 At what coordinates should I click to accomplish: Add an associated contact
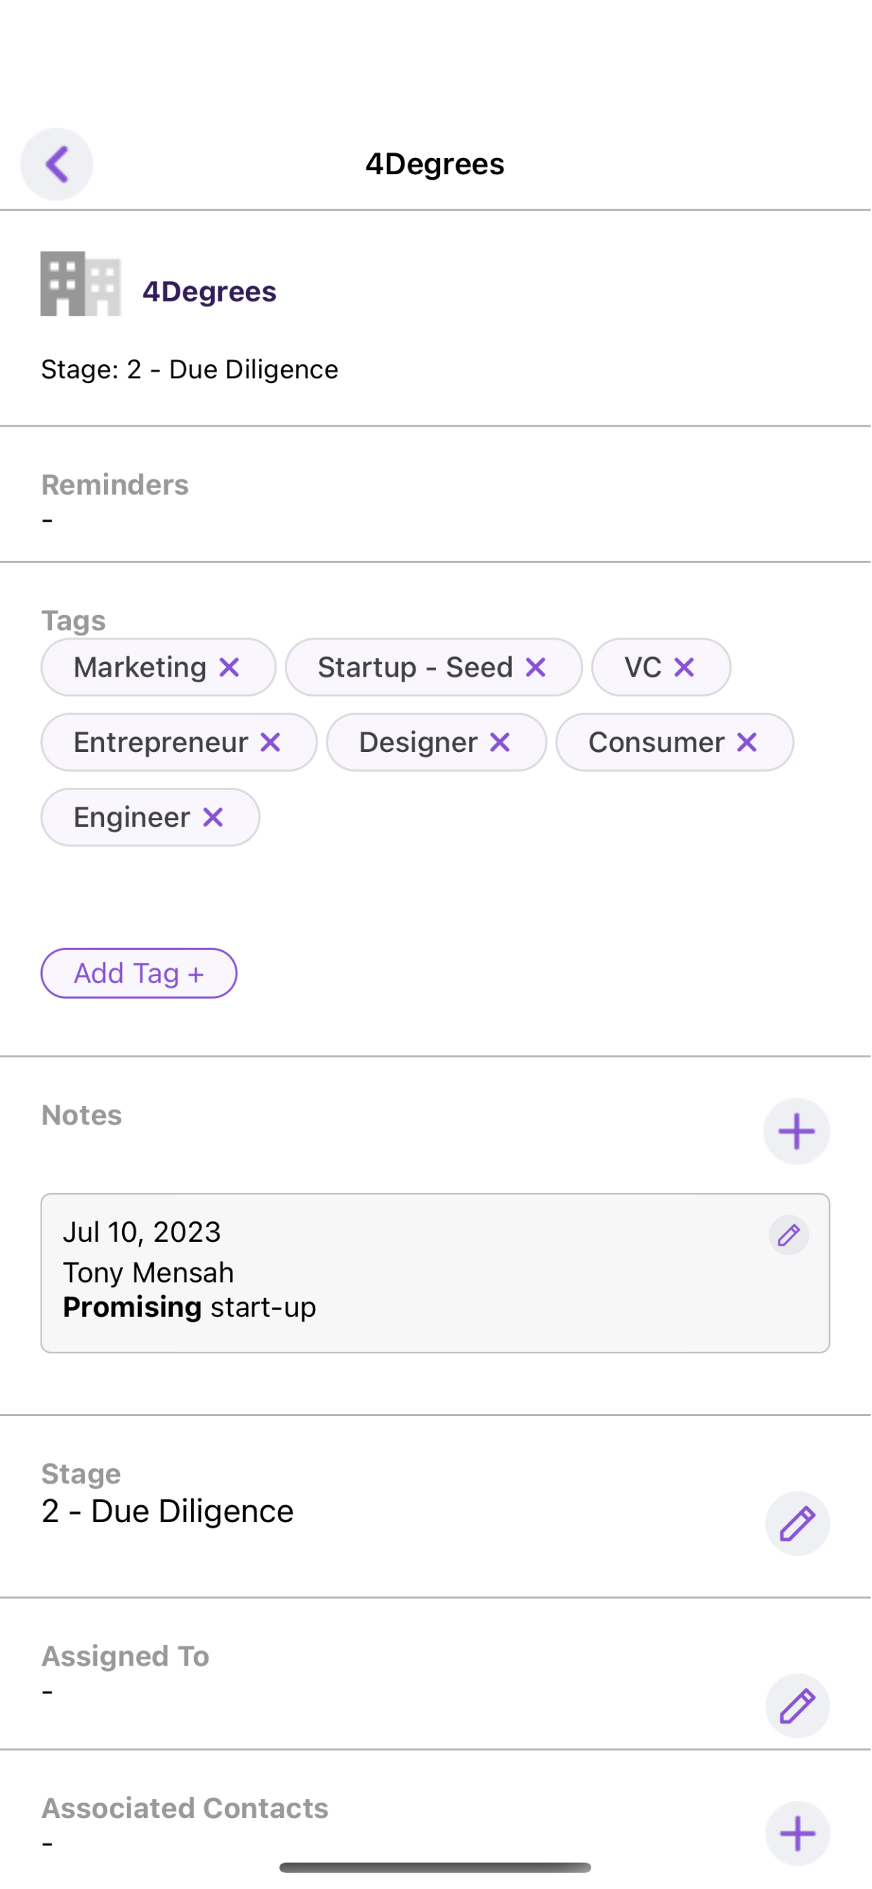(798, 1833)
